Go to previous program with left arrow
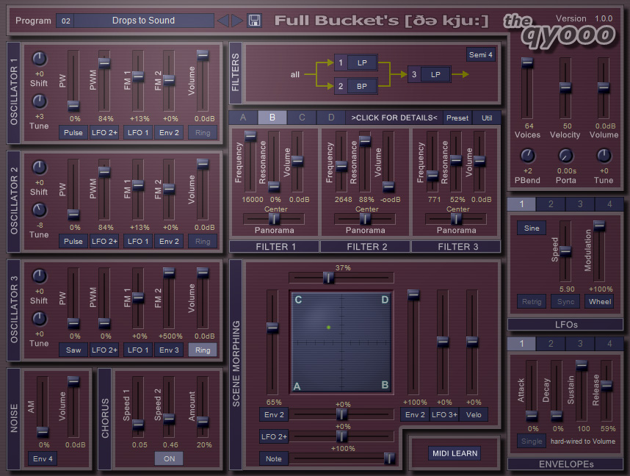630x476 pixels. pyautogui.click(x=223, y=21)
